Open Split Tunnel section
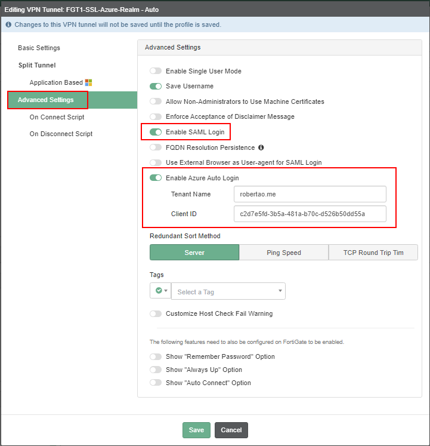Image resolution: width=430 pixels, height=446 pixels. [37, 65]
